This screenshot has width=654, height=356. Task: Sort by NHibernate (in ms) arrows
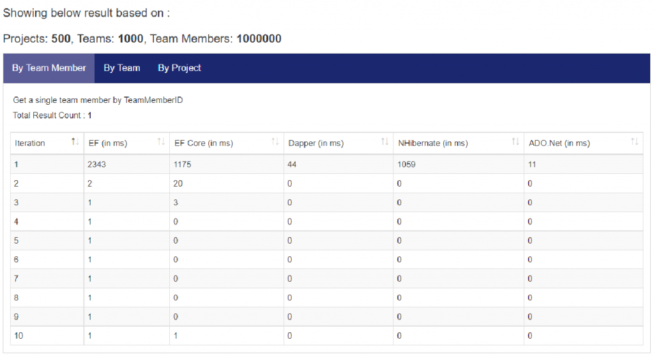click(515, 142)
